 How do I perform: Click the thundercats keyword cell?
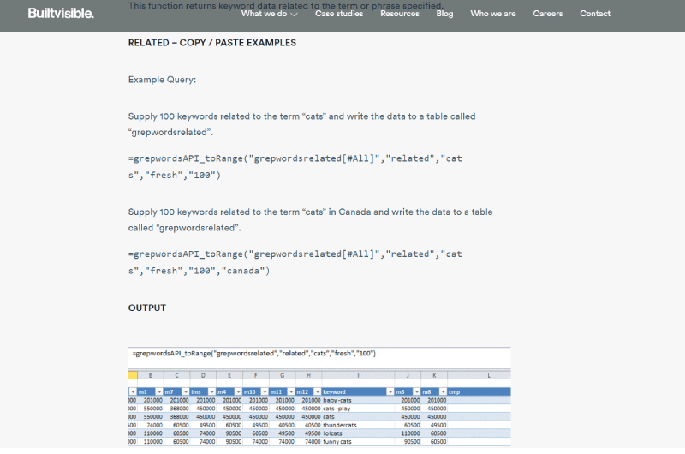click(x=358, y=425)
